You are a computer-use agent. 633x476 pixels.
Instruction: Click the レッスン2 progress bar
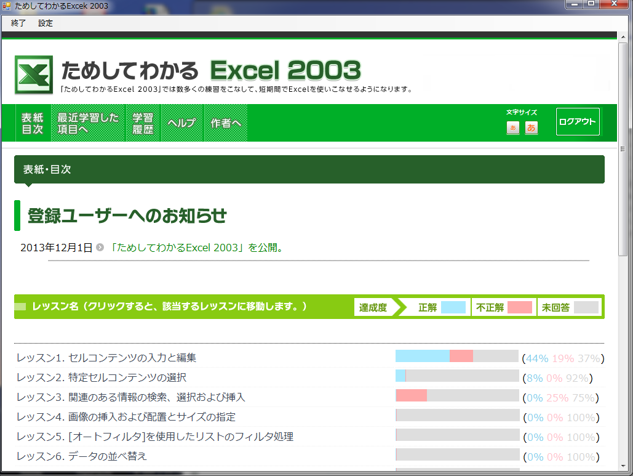pos(457,376)
